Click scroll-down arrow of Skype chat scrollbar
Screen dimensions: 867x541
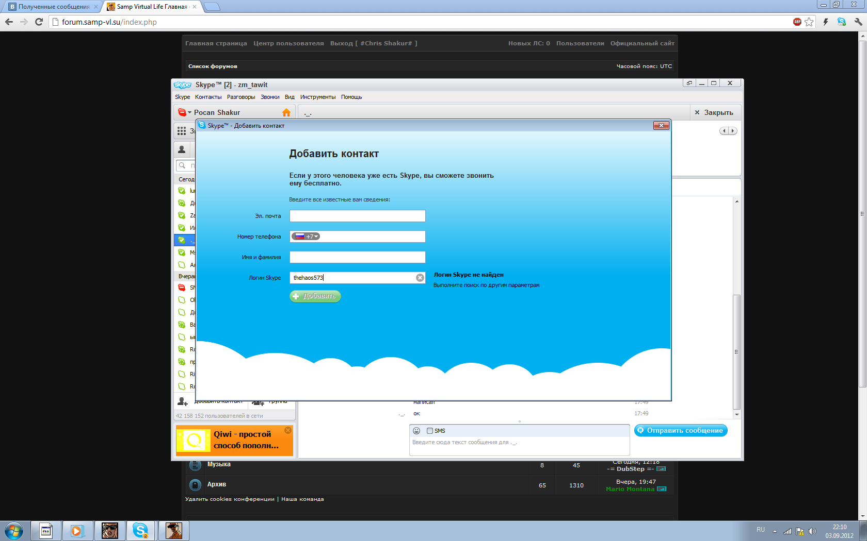737,414
